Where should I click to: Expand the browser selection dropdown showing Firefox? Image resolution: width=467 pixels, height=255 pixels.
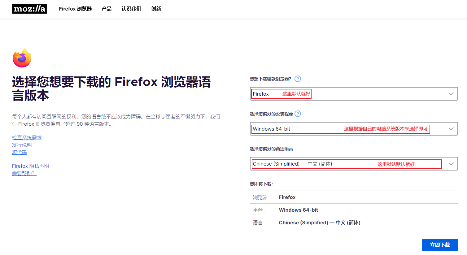(354, 94)
